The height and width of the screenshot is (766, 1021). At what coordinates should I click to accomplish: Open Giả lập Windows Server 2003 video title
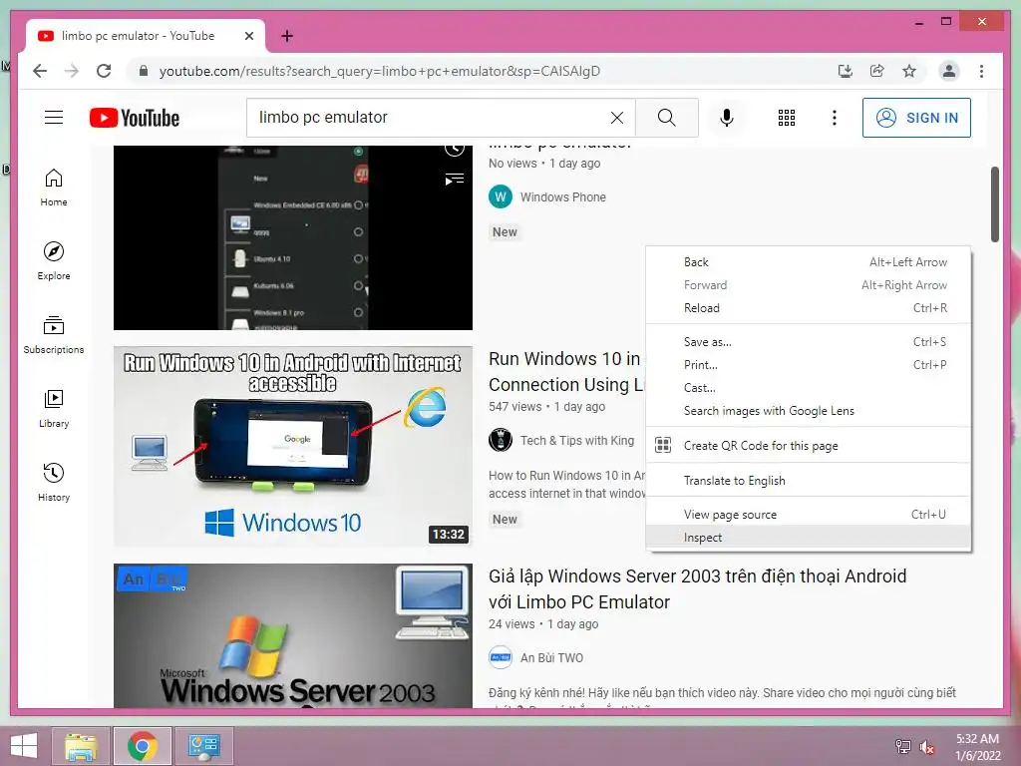697,588
